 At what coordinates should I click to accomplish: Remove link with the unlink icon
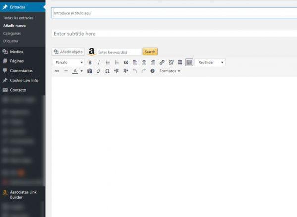171,63
